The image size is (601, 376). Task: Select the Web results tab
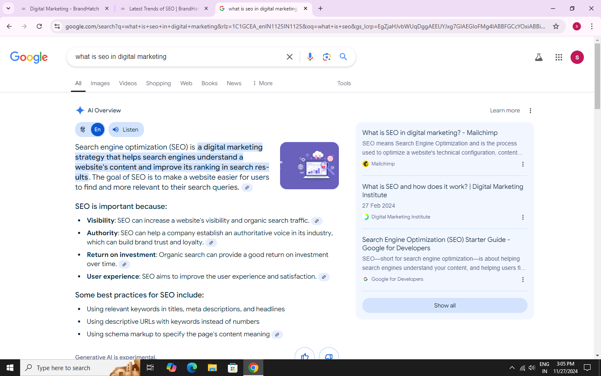(186, 83)
